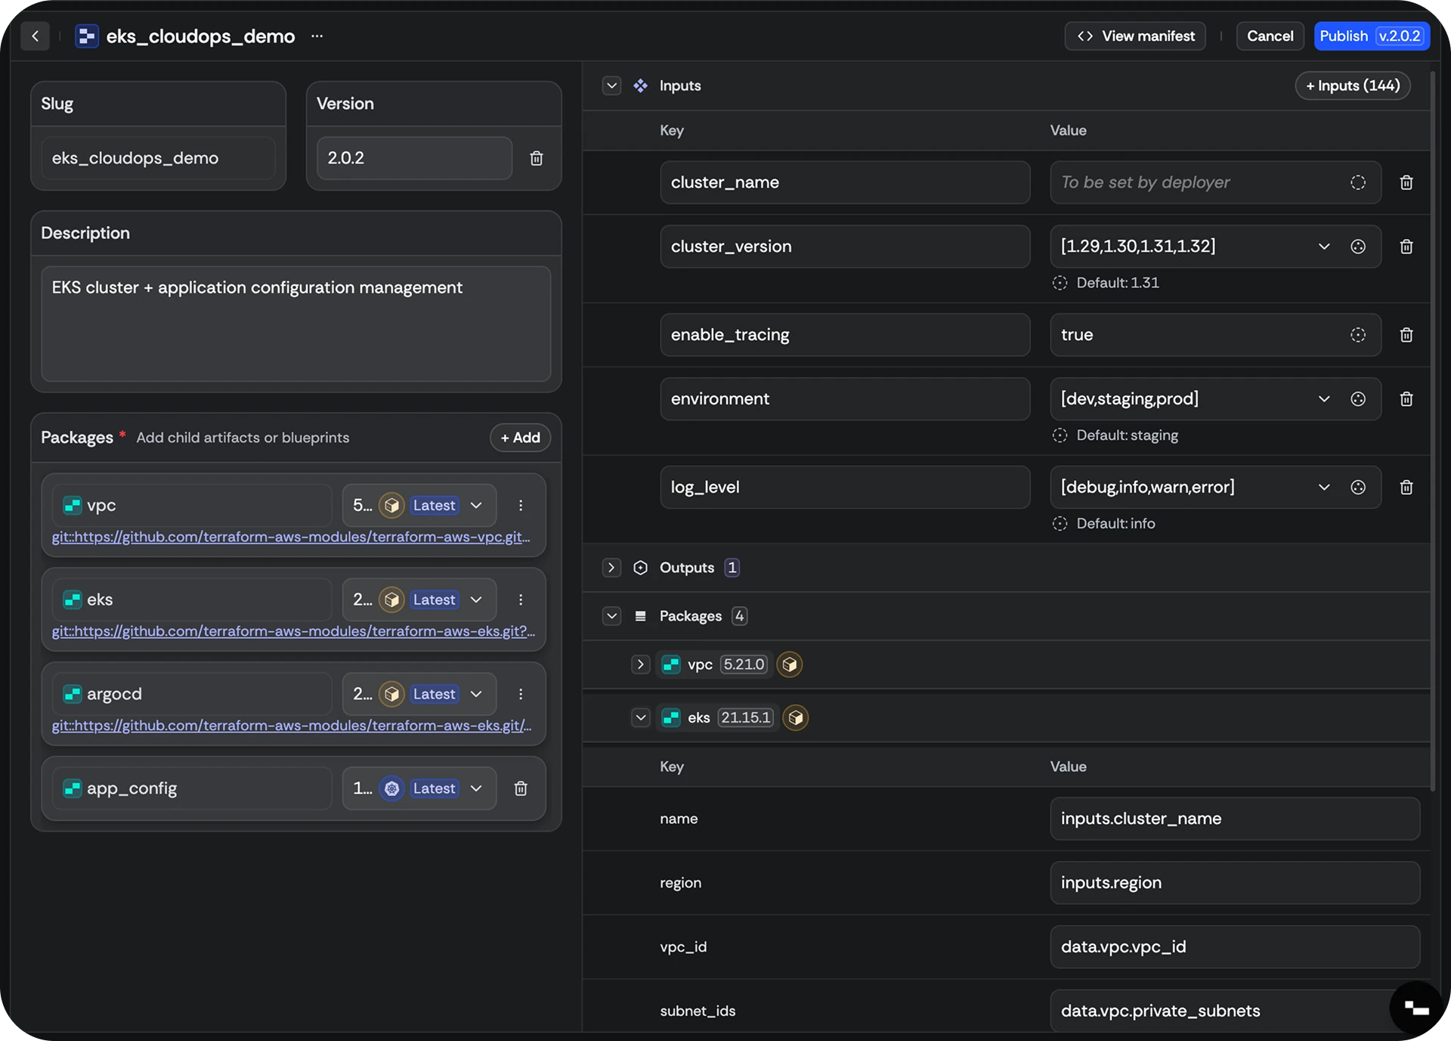Click the Helm icon in the app_config version selector
The height and width of the screenshot is (1041, 1451).
pyautogui.click(x=391, y=788)
